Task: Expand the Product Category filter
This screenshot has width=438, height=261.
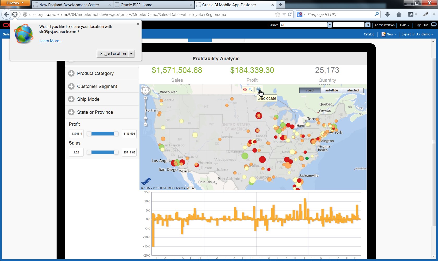Action: (71, 73)
